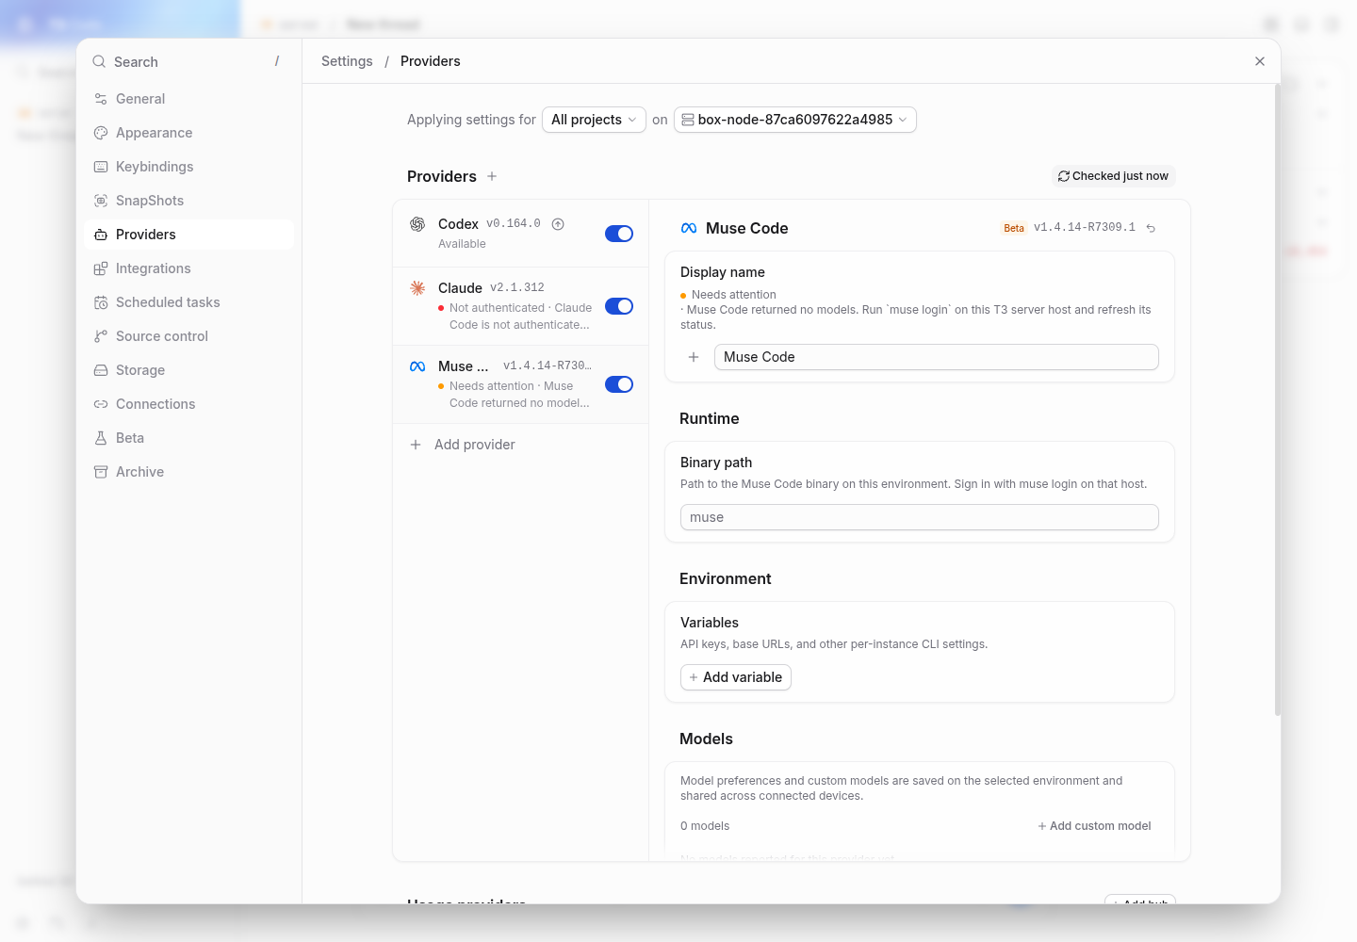Open Scheduled tasks settings
The image size is (1357, 942).
pos(188,302)
